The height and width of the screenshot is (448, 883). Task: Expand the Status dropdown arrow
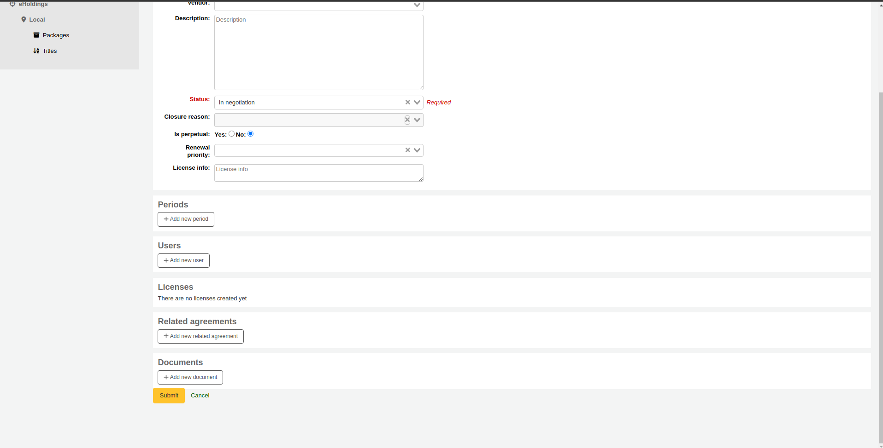(x=417, y=102)
